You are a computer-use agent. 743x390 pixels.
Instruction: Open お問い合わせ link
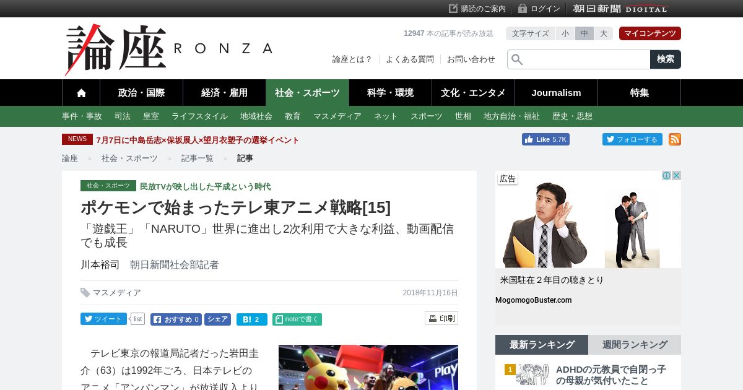tap(471, 59)
